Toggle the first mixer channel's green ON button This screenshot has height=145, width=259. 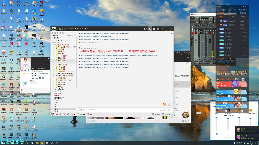point(196,30)
